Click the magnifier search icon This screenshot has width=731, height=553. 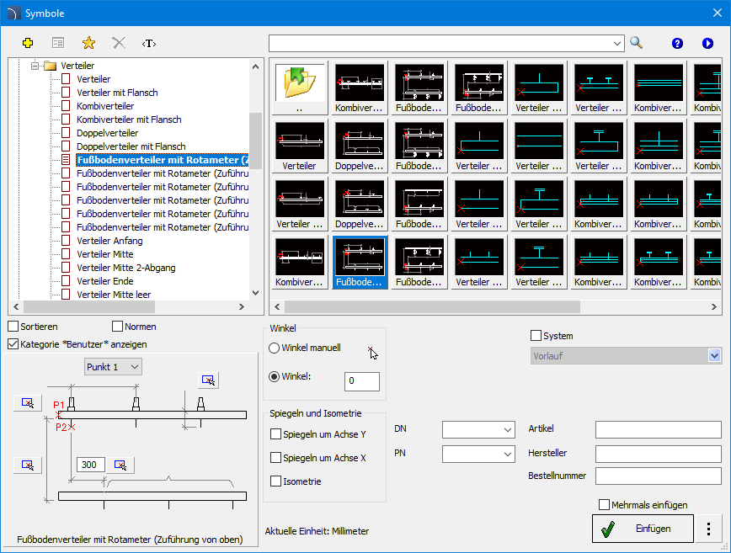tap(637, 43)
